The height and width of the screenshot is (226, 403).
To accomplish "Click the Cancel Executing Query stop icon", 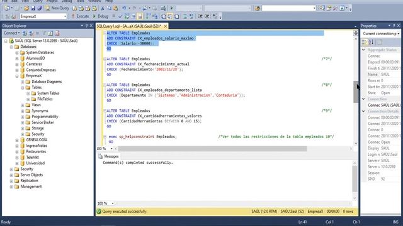I will (114, 16).
